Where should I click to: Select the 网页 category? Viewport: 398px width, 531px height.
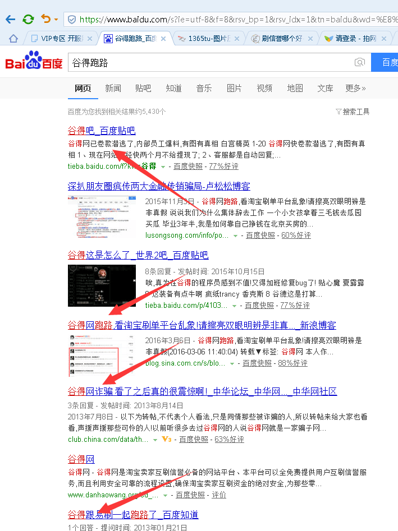pos(83,89)
